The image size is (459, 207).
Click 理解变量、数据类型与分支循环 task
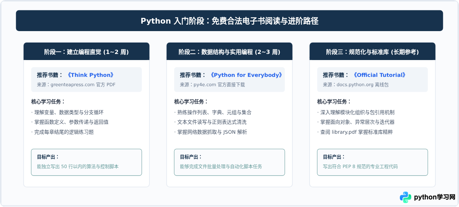[67, 112]
